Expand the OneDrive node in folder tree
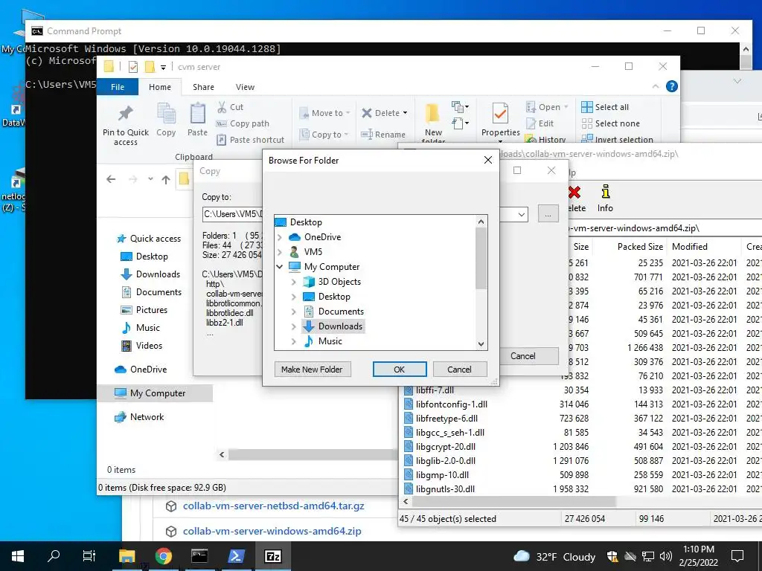 (x=280, y=237)
